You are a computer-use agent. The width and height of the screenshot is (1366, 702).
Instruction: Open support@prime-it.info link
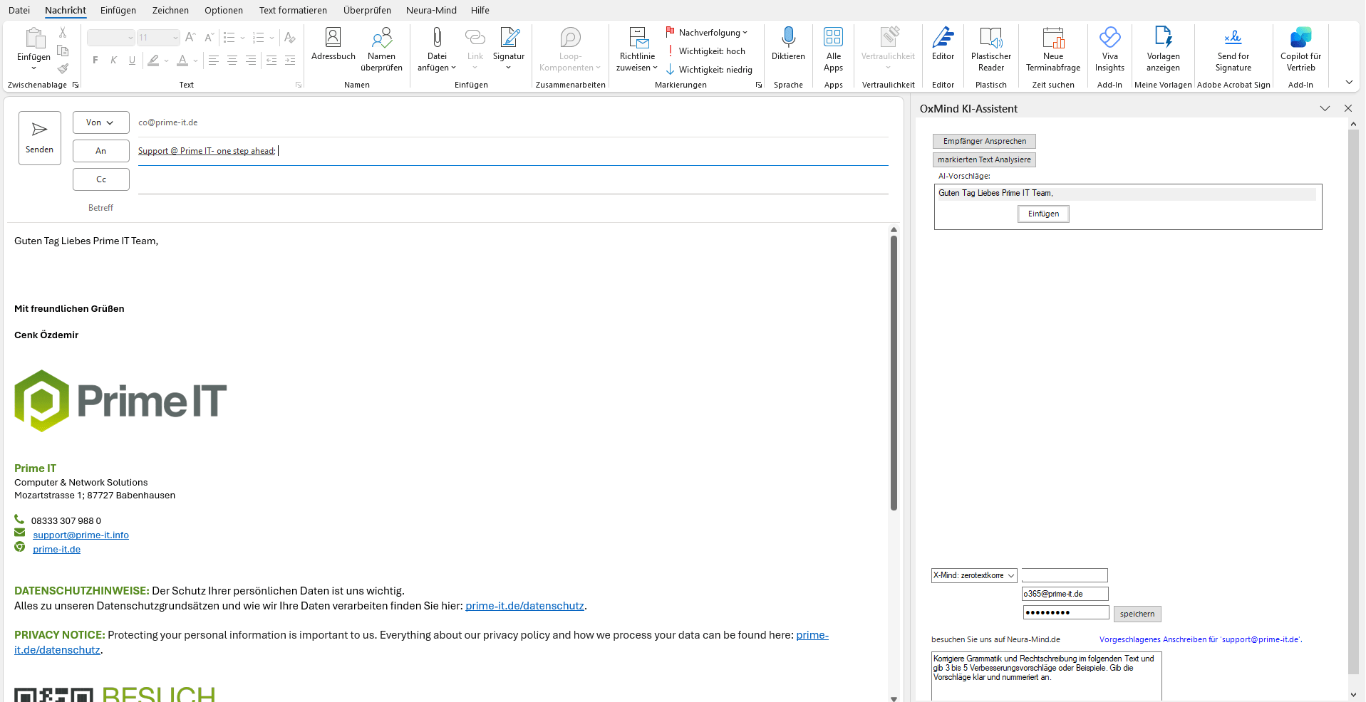click(x=81, y=535)
